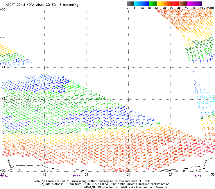
Task: Click the '18' longitude label
Action: click(44, 174)
